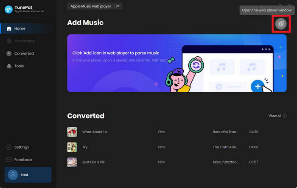
Task: Click the banner instruction text about 'Add' icon
Action: coord(116,53)
